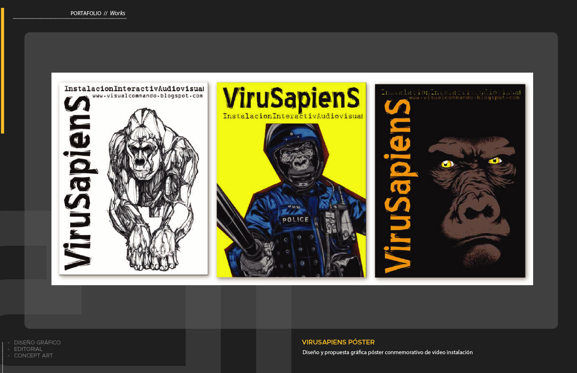577x373 pixels.
Task: Select EDITORIAL category
Action: click(x=28, y=349)
